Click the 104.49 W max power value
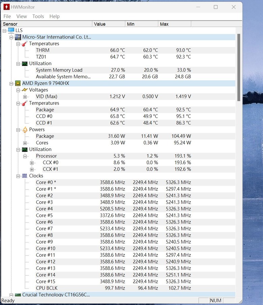 click(x=181, y=136)
